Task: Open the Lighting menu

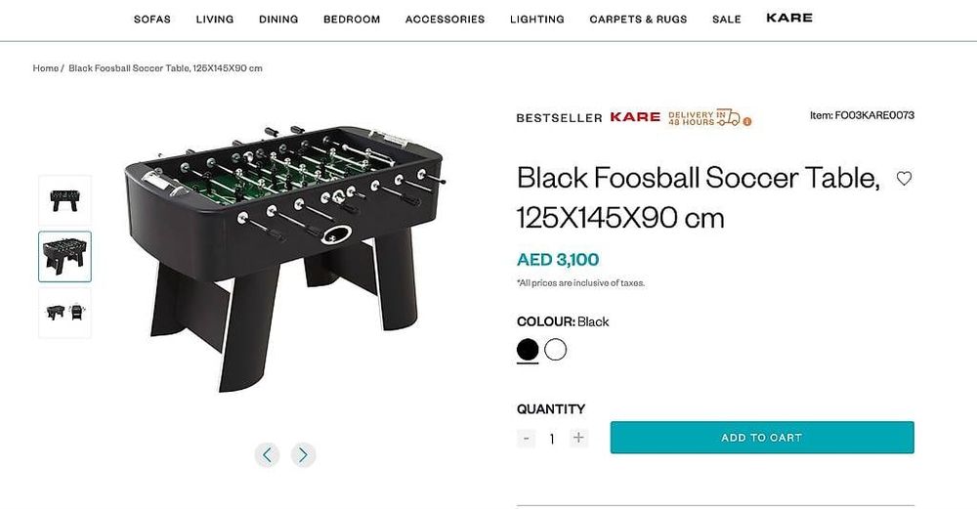Action: pyautogui.click(x=537, y=20)
